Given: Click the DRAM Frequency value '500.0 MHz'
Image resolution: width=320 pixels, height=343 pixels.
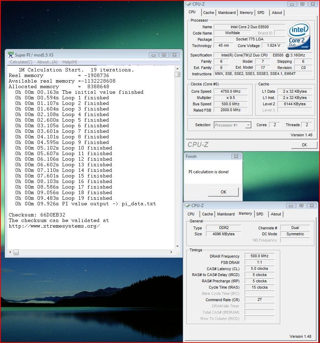Looking at the screenshot, I should pyautogui.click(x=259, y=256).
